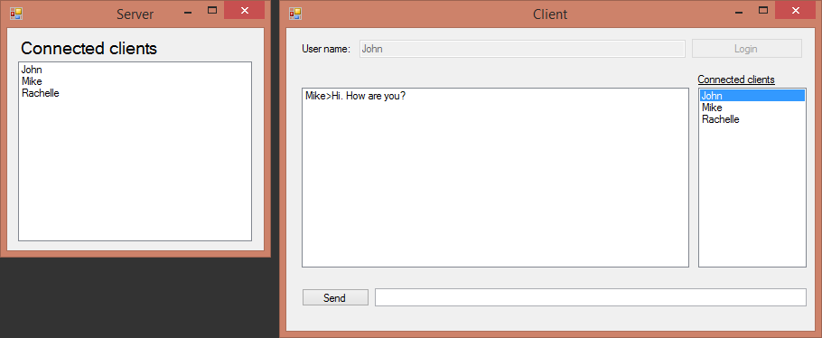Minimize the Client window
The width and height of the screenshot is (822, 338).
739,11
